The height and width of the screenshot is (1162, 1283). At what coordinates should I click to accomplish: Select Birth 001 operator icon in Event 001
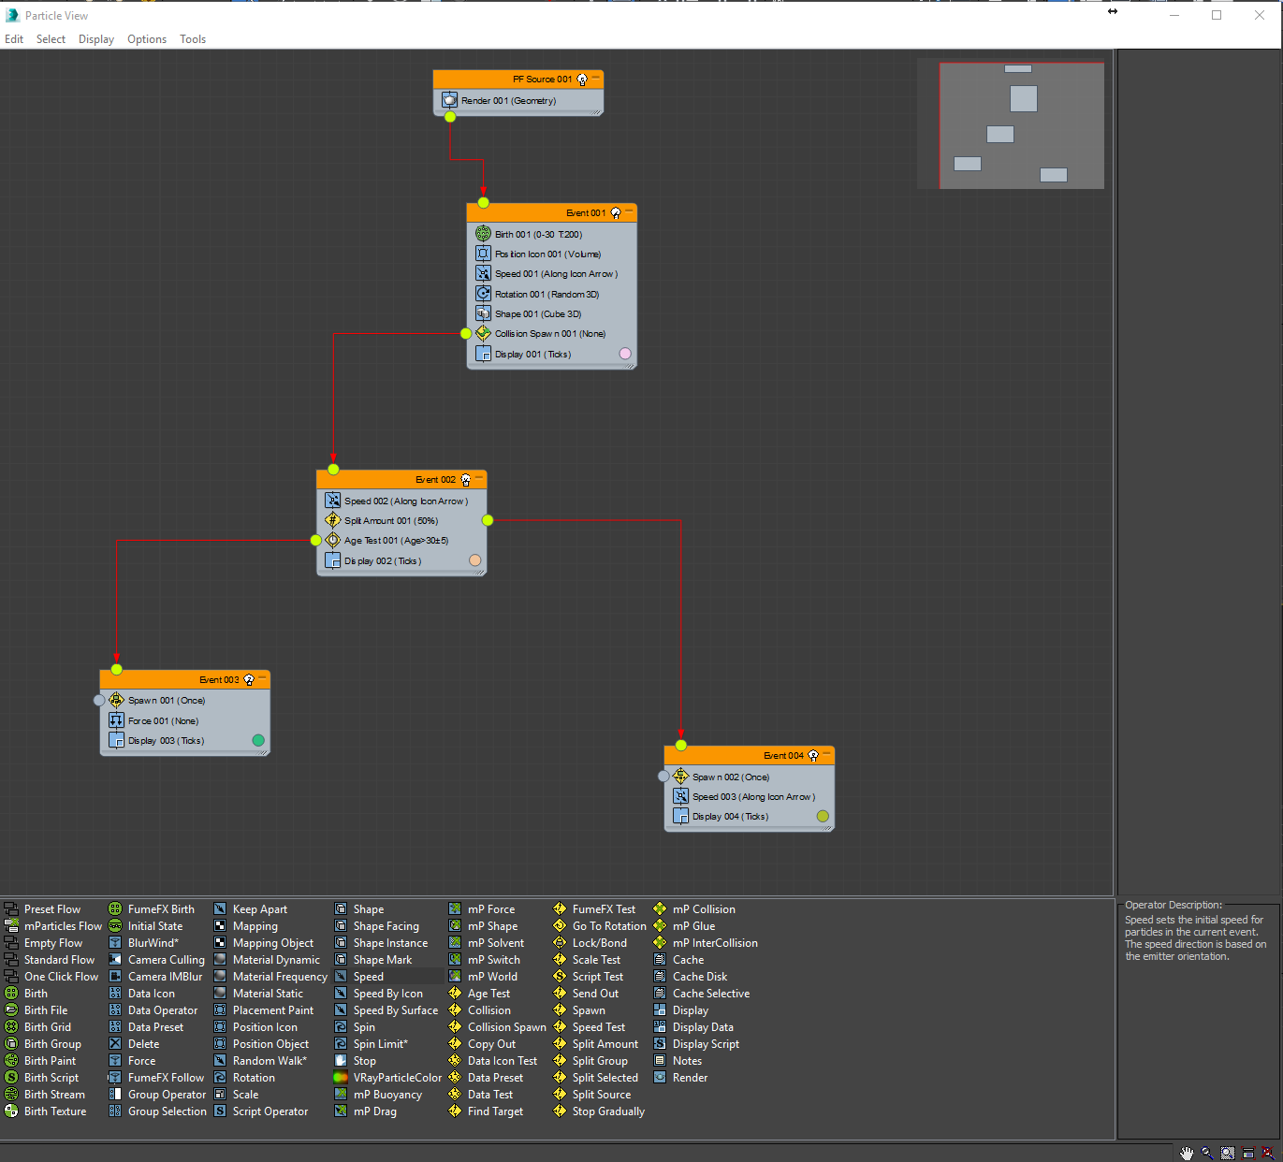(x=483, y=234)
